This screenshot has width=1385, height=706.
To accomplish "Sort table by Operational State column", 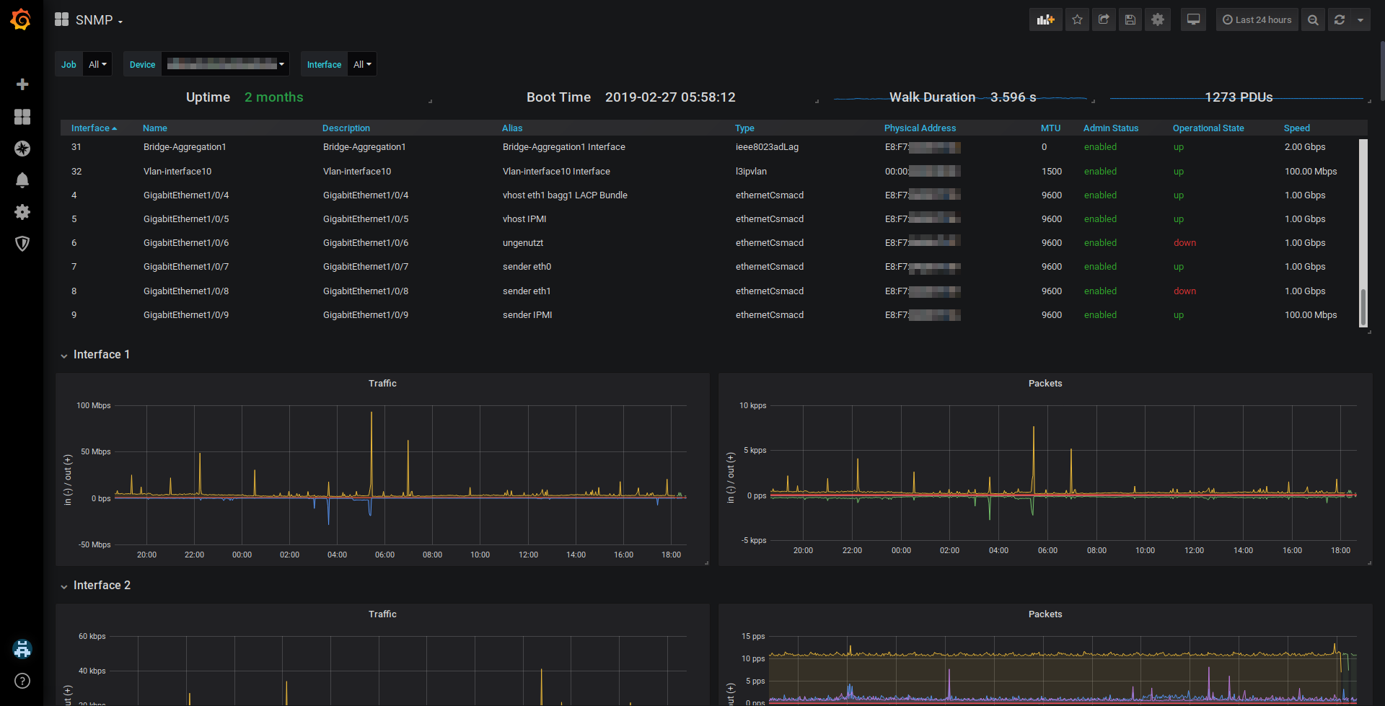I will [1208, 128].
